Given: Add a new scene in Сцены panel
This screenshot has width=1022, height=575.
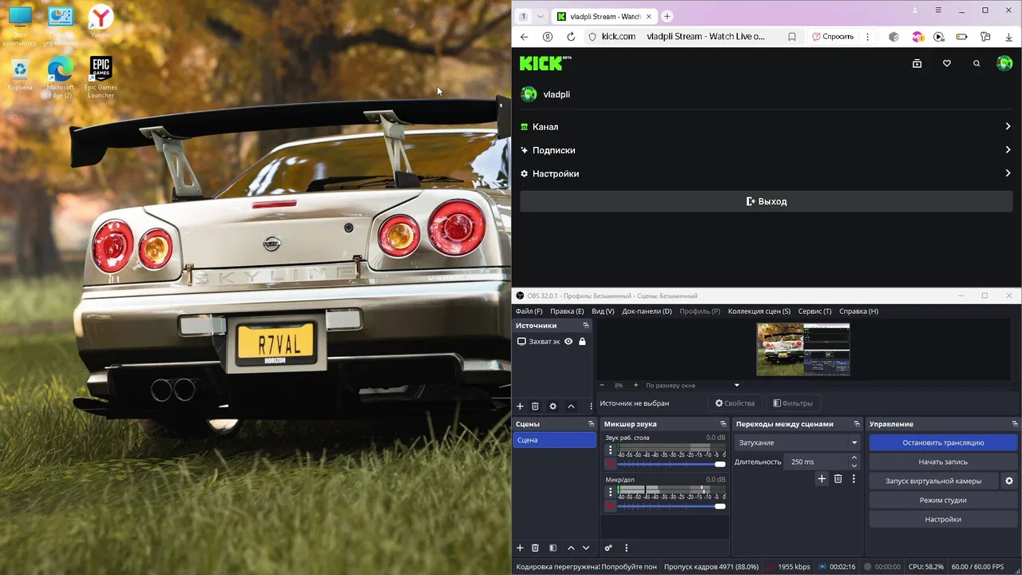Looking at the screenshot, I should pyautogui.click(x=520, y=548).
